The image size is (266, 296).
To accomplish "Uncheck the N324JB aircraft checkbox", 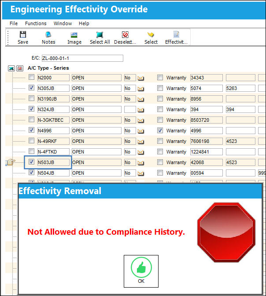I will pyautogui.click(x=31, y=109).
